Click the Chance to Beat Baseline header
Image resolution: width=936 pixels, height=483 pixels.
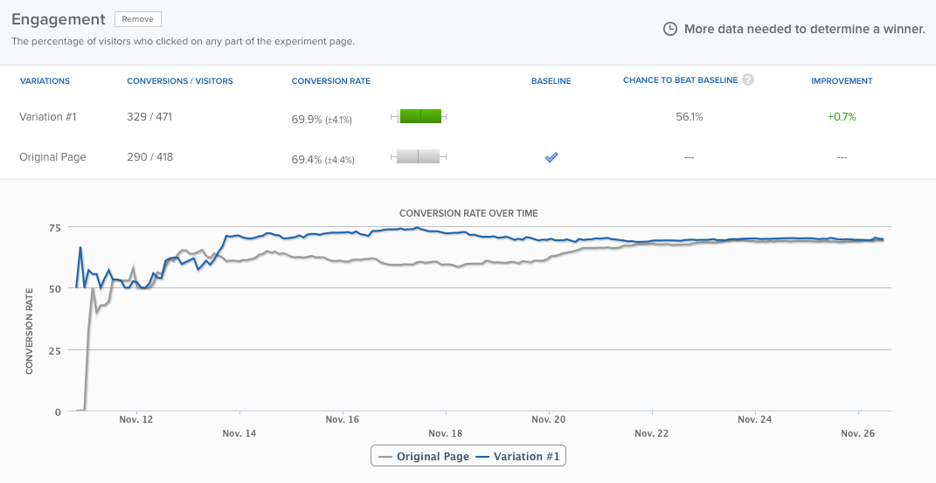pos(680,81)
